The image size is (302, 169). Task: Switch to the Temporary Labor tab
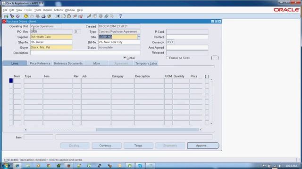[146, 63]
